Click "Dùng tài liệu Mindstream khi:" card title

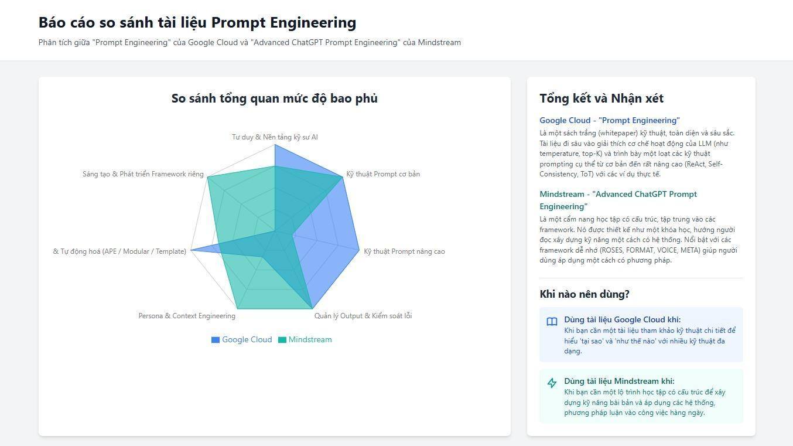(x=619, y=381)
